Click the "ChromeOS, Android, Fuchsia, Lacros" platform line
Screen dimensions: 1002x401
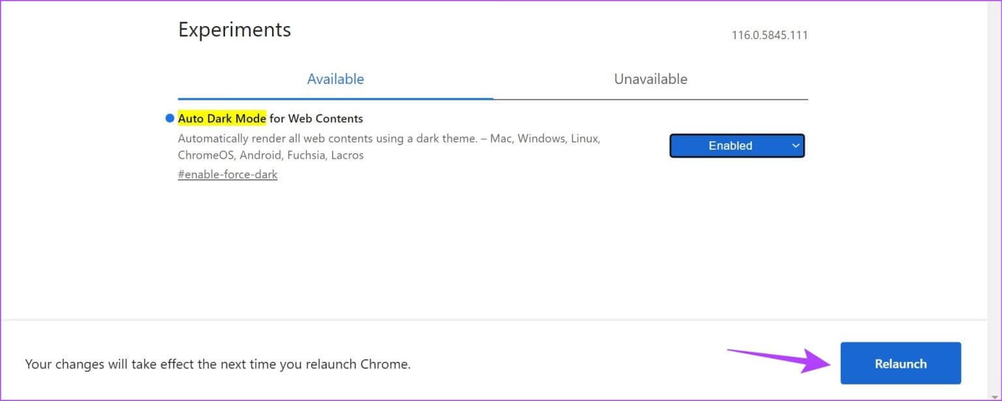pos(271,156)
